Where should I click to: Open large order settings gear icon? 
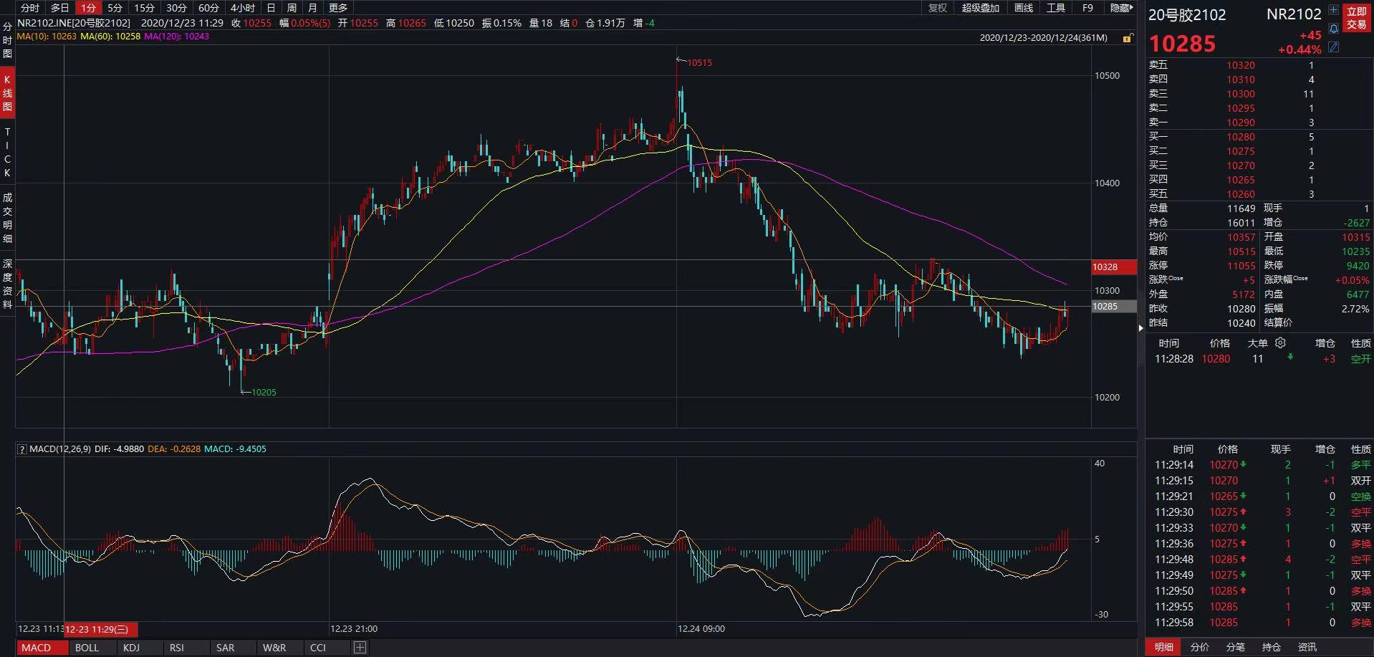(1281, 343)
